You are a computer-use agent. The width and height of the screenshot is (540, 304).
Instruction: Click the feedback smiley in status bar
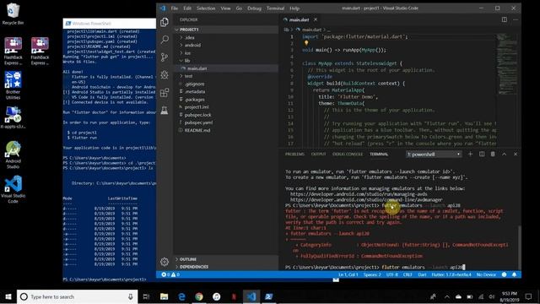coord(505,274)
